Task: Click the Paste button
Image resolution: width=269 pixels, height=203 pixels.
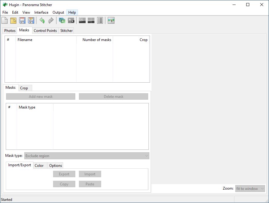Action: click(90, 184)
